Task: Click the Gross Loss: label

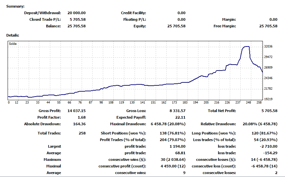Action: (x=136, y=111)
